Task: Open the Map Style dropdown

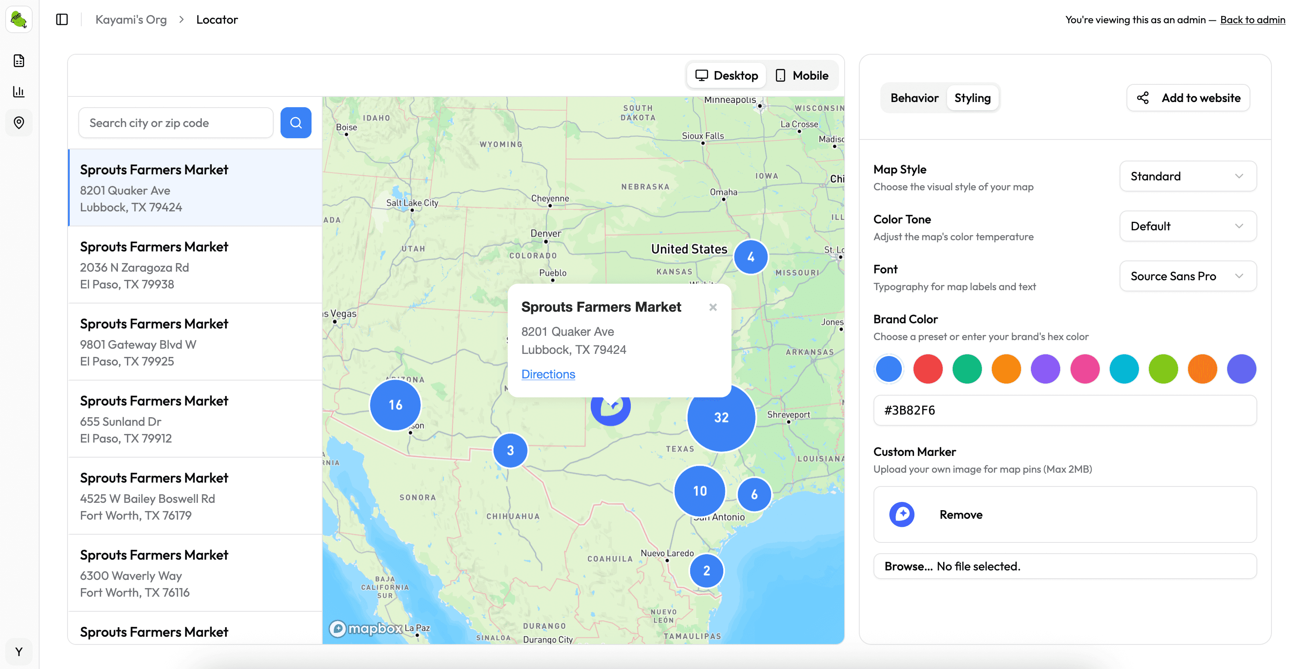Action: coord(1188,176)
